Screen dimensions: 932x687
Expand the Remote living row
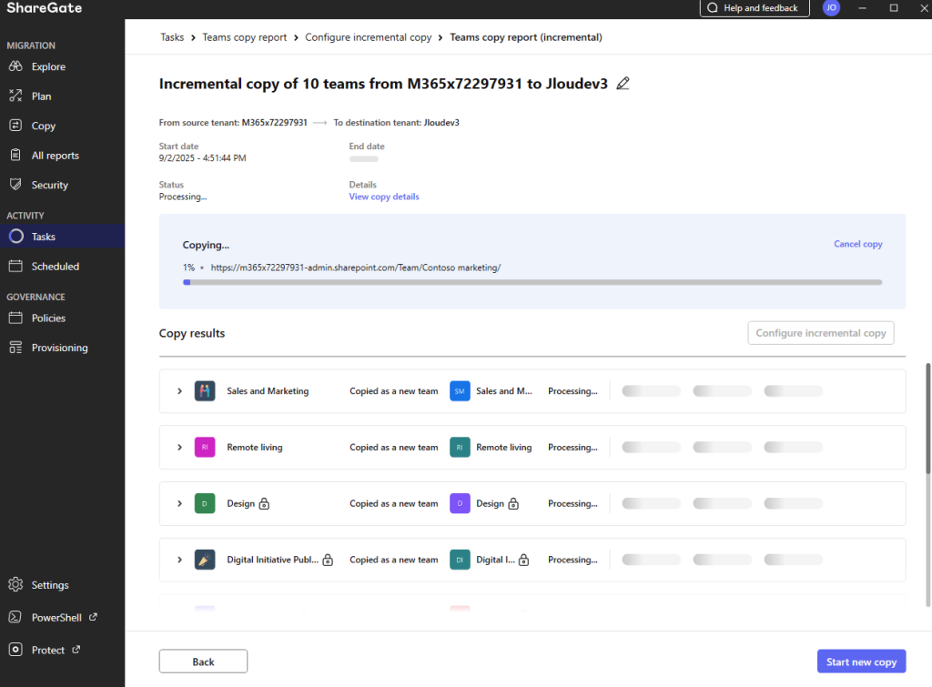tap(179, 447)
